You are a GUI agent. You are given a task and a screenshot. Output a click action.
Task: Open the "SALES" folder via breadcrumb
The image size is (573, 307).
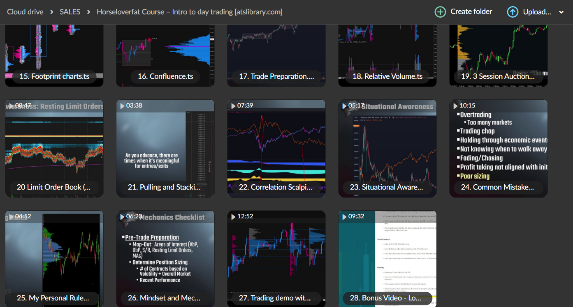70,11
